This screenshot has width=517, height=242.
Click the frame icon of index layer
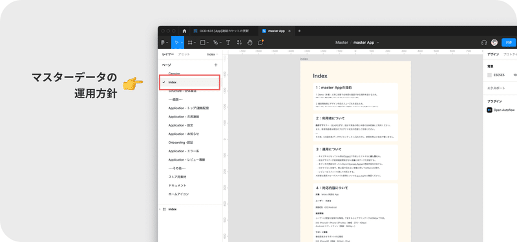click(x=164, y=209)
